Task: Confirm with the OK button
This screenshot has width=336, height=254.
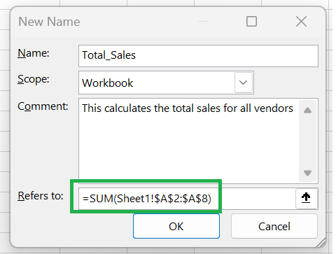Action: (x=176, y=226)
